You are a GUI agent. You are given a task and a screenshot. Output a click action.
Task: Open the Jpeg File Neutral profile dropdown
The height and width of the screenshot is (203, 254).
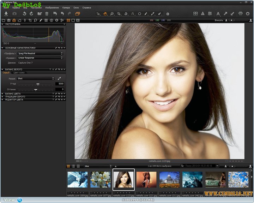pos(40,53)
